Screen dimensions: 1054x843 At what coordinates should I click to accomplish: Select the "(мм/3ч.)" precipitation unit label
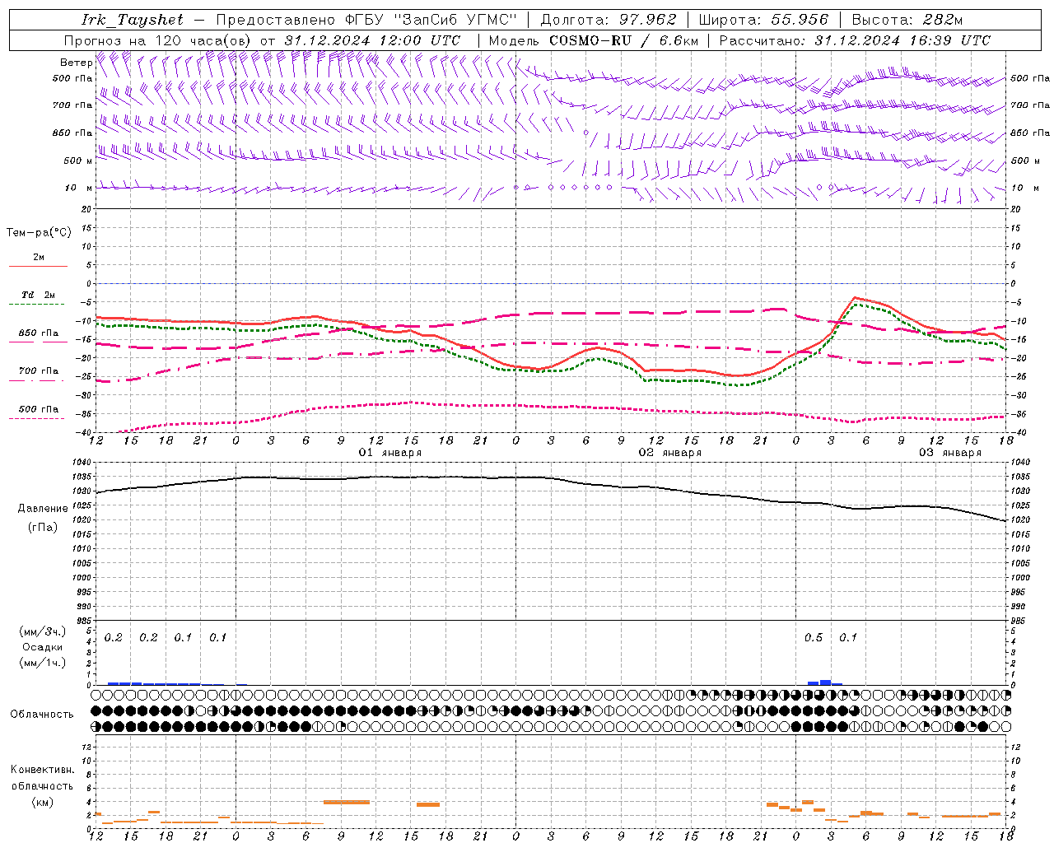(x=43, y=632)
